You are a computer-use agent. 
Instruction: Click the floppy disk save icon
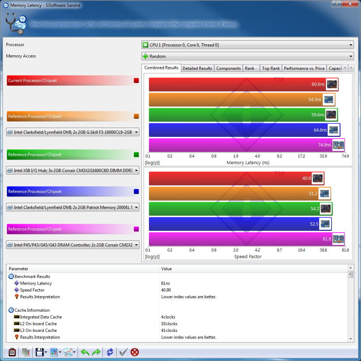pyautogui.click(x=40, y=352)
